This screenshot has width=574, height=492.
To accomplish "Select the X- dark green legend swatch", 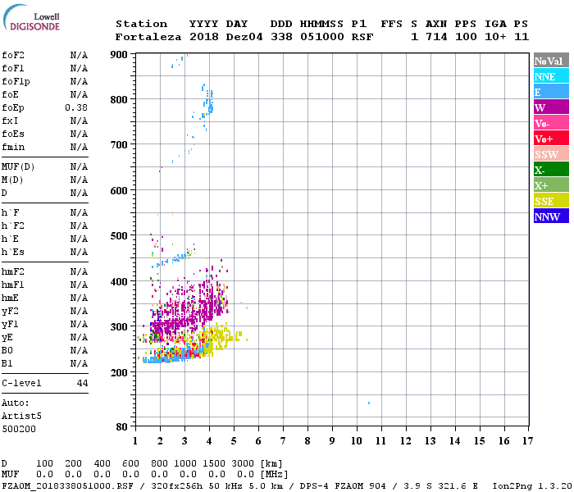I will [x=551, y=169].
